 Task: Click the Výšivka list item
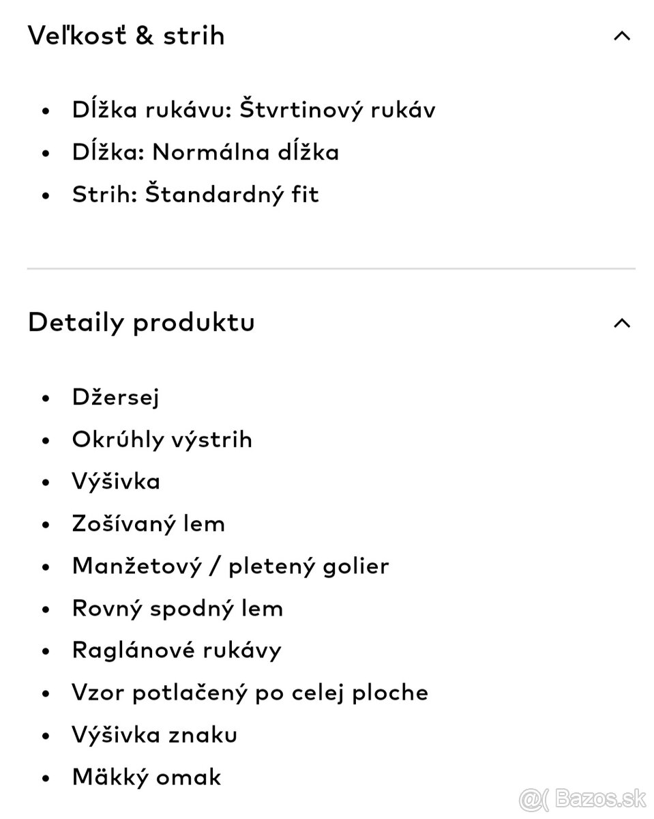click(x=116, y=481)
